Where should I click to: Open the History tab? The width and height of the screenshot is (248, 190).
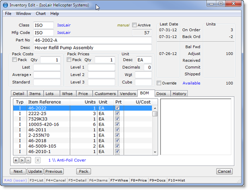pos(179,93)
